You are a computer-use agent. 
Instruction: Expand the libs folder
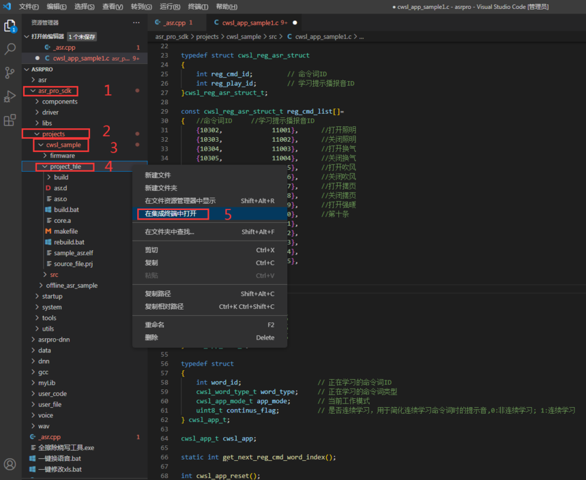[x=37, y=123]
